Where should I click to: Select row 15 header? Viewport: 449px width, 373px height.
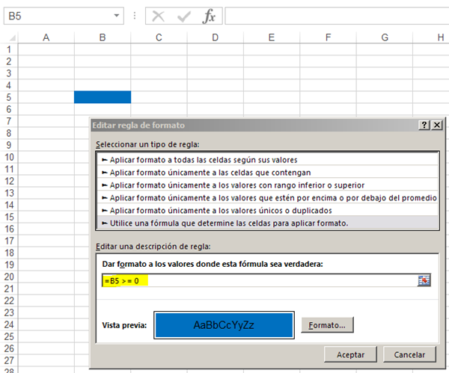coord(9,217)
